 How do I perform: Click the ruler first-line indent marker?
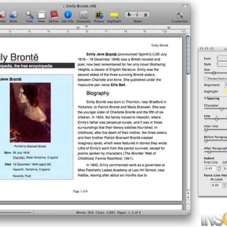point(87,26)
